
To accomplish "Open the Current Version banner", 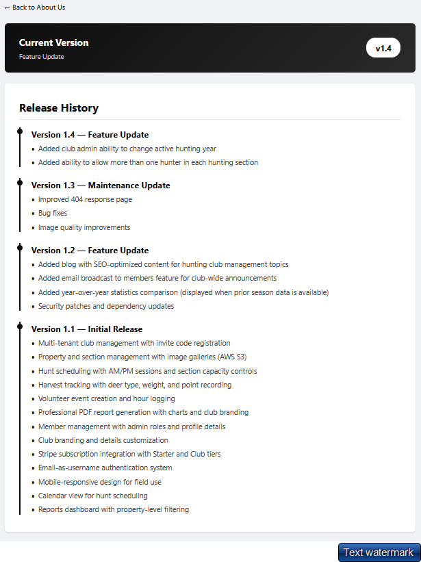I will (210, 47).
